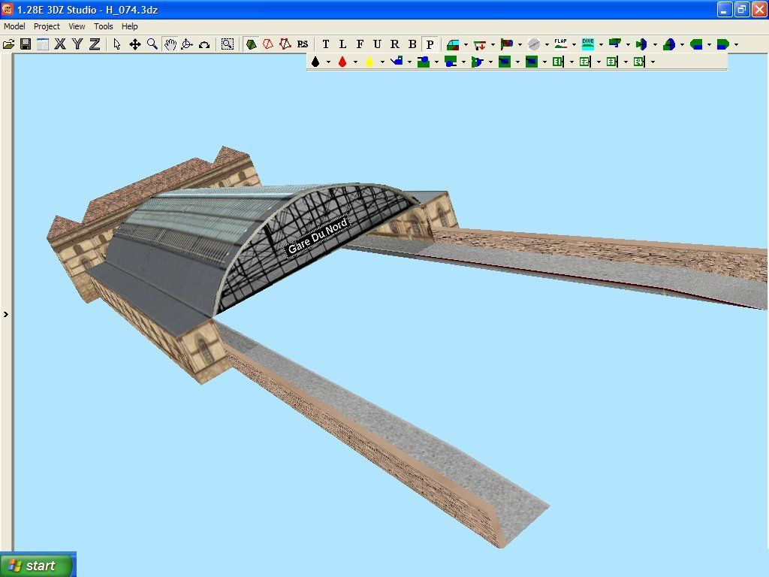
Task: Expand the dropdown next to the black drop
Action: (328, 62)
